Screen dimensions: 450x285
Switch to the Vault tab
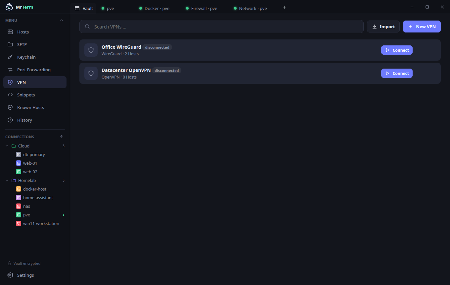click(x=84, y=8)
